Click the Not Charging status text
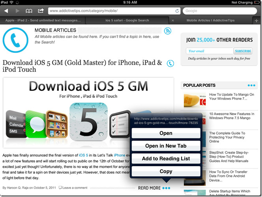The width and height of the screenshot is (262, 197). click(x=242, y=2)
